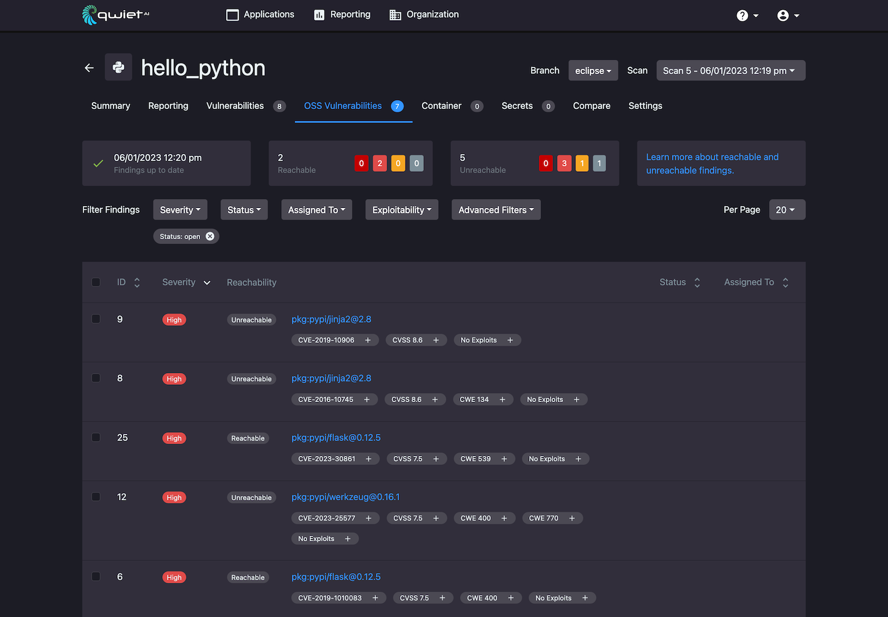Click plus on No Exploits in row 12

point(348,538)
